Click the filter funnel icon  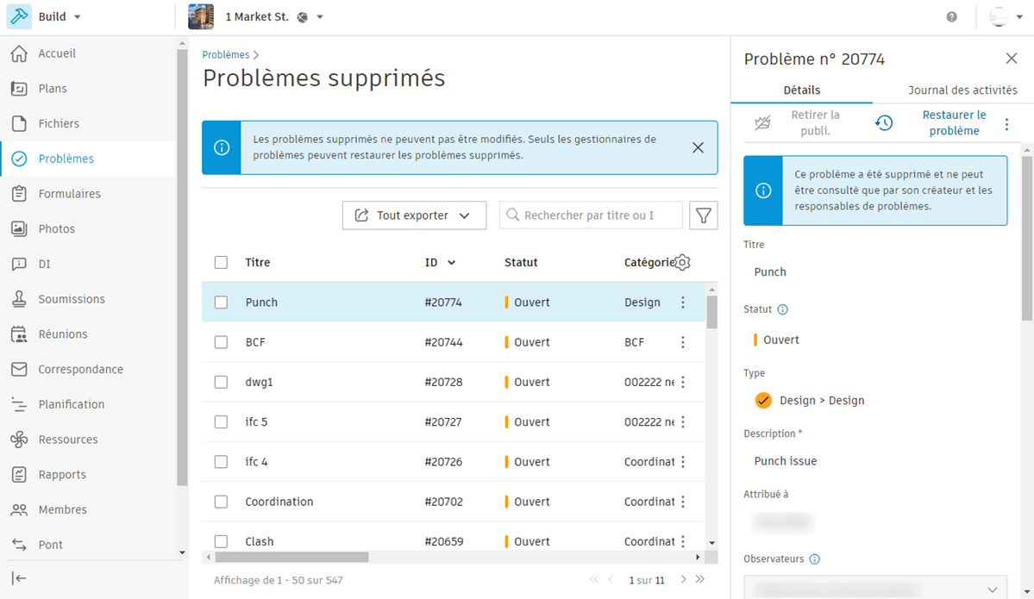(x=704, y=215)
